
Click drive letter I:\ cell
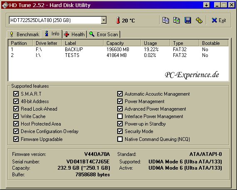pos(38,55)
